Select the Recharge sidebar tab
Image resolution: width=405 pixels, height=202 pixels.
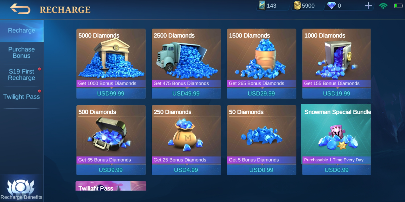click(x=22, y=31)
